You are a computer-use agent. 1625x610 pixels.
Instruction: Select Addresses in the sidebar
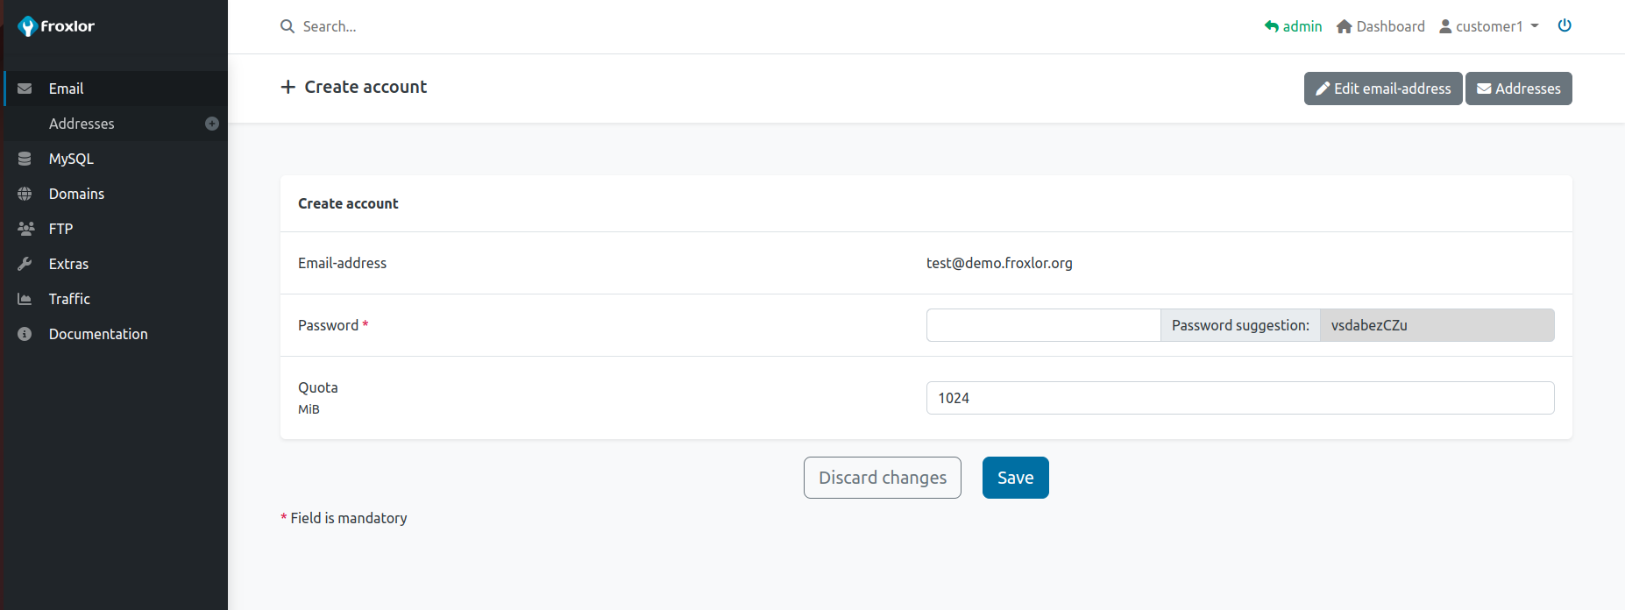point(82,124)
